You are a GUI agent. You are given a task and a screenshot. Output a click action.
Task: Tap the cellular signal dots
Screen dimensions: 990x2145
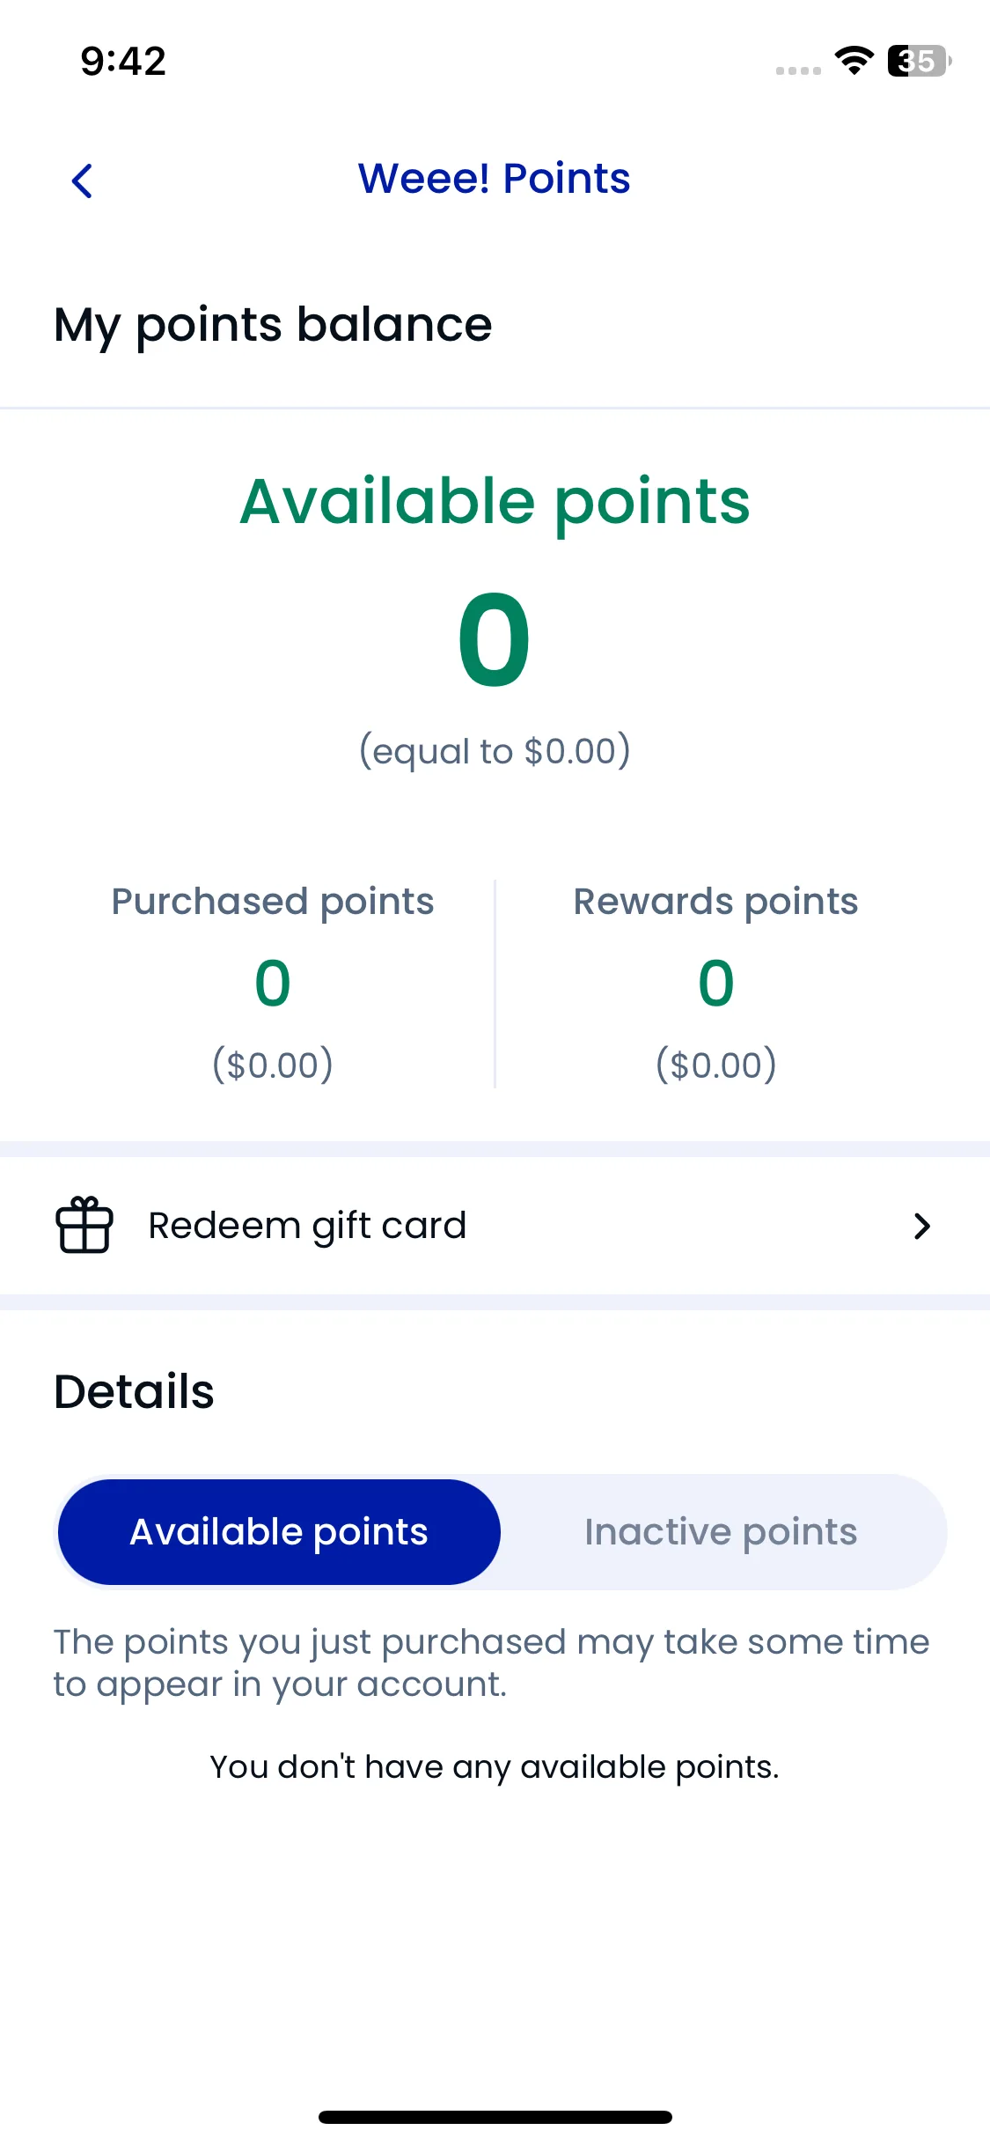point(798,70)
